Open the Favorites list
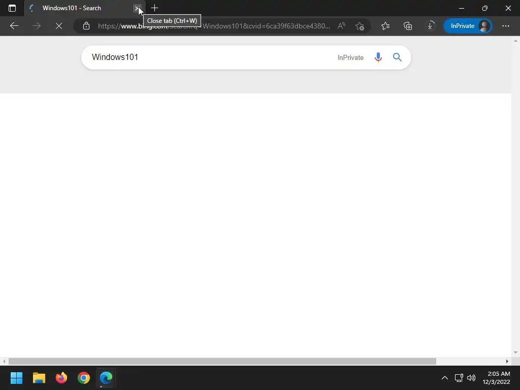The image size is (520, 390). pyautogui.click(x=385, y=26)
